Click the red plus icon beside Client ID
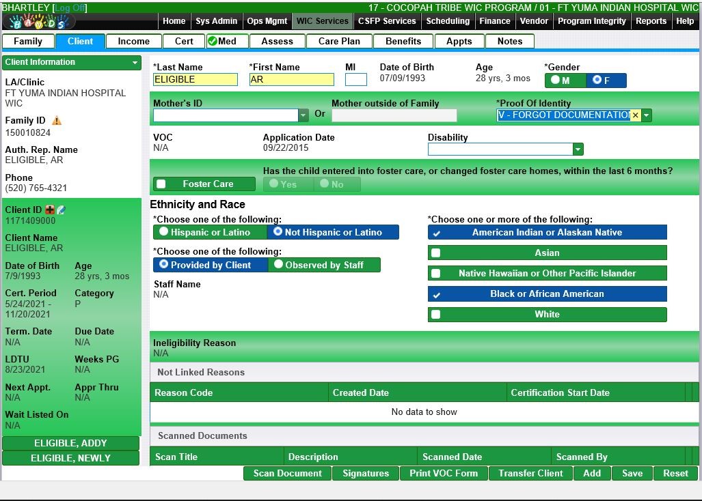702x501 pixels. 50,210
